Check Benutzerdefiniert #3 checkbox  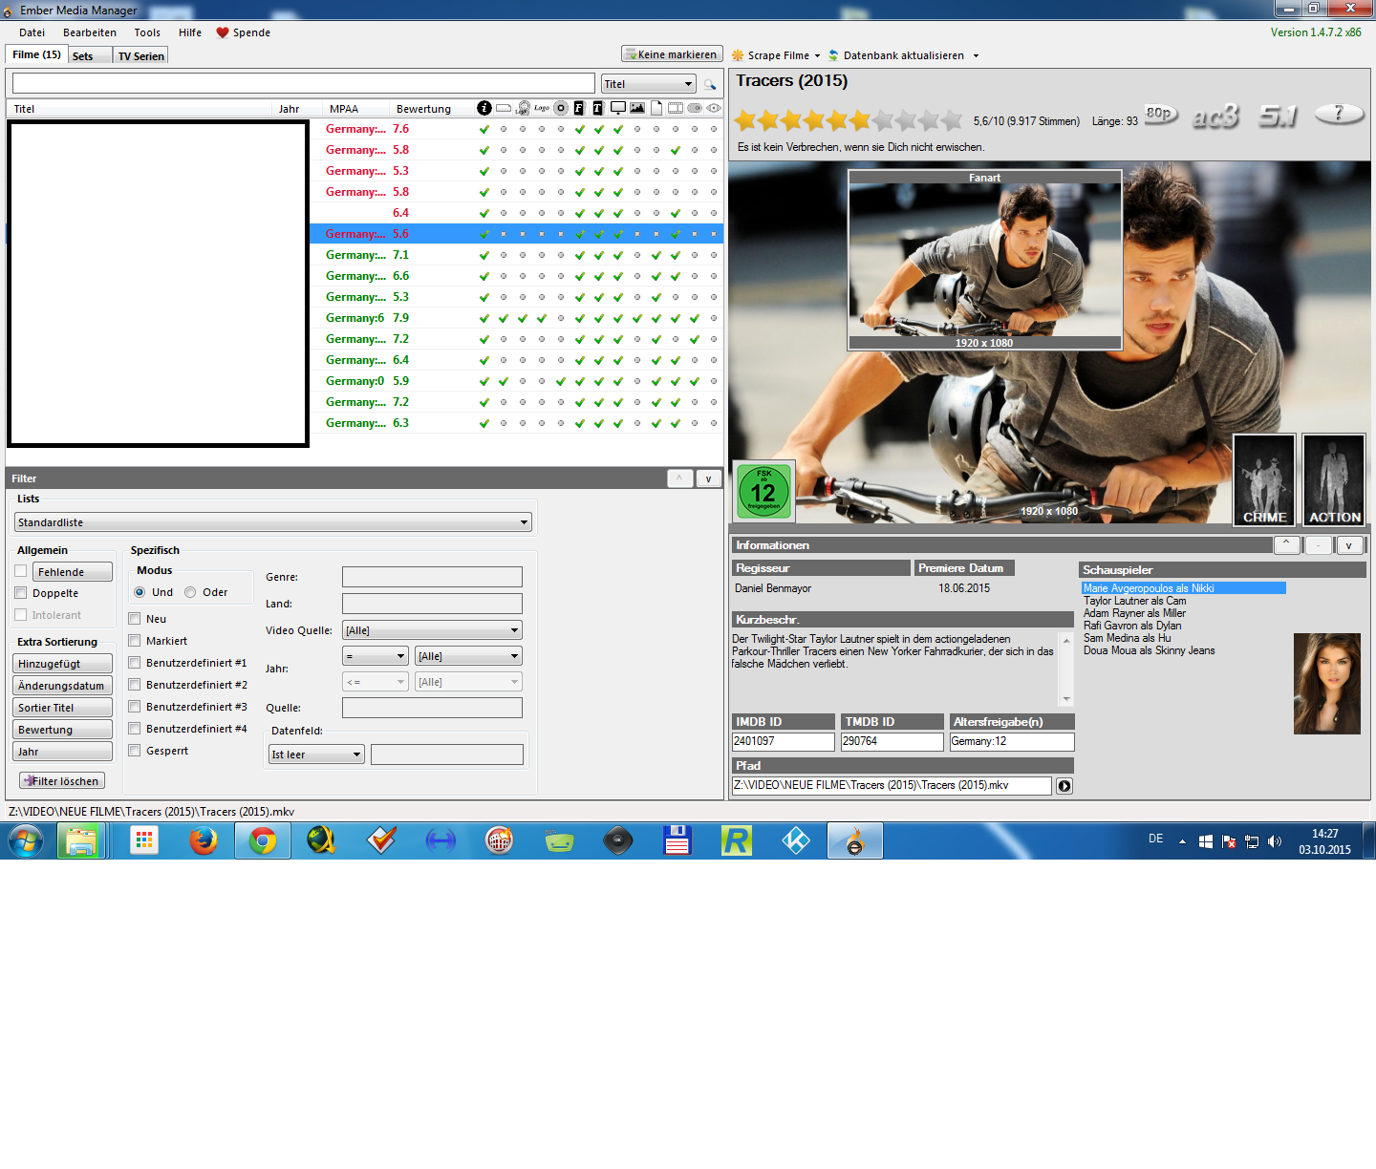coord(135,706)
